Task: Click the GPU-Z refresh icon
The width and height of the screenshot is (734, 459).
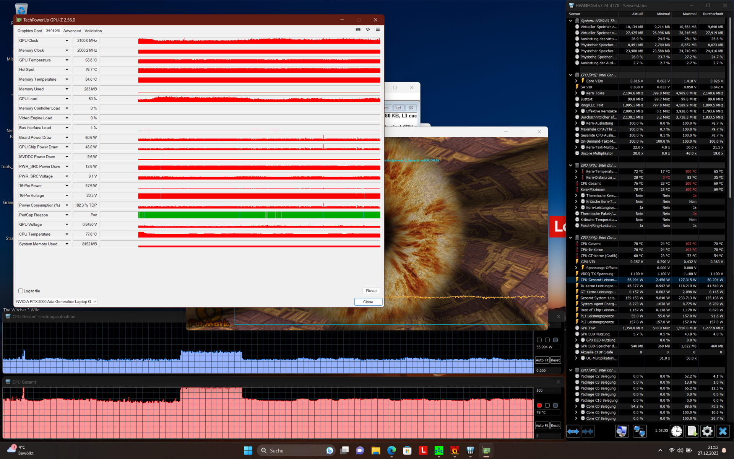Action: click(368, 29)
